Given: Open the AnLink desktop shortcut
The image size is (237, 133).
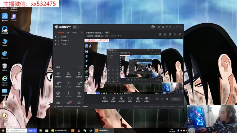Looking at the screenshot, I should 14,17.
